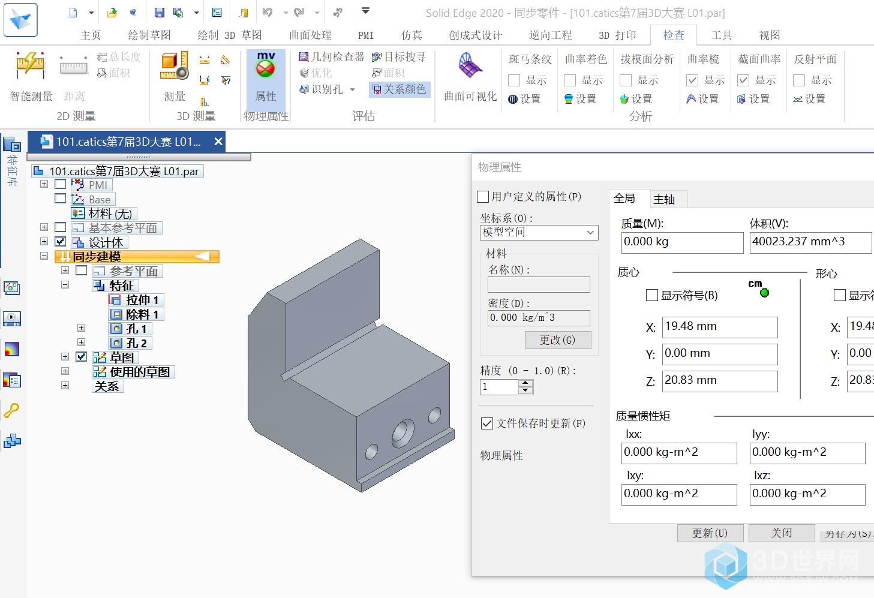Open Draft Face Analysis settings
Screen dimensions: 874x598
[636, 99]
